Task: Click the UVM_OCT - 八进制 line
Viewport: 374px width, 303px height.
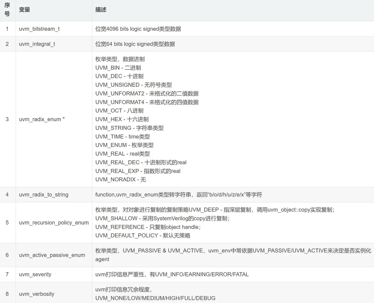Action: tap(119, 111)
